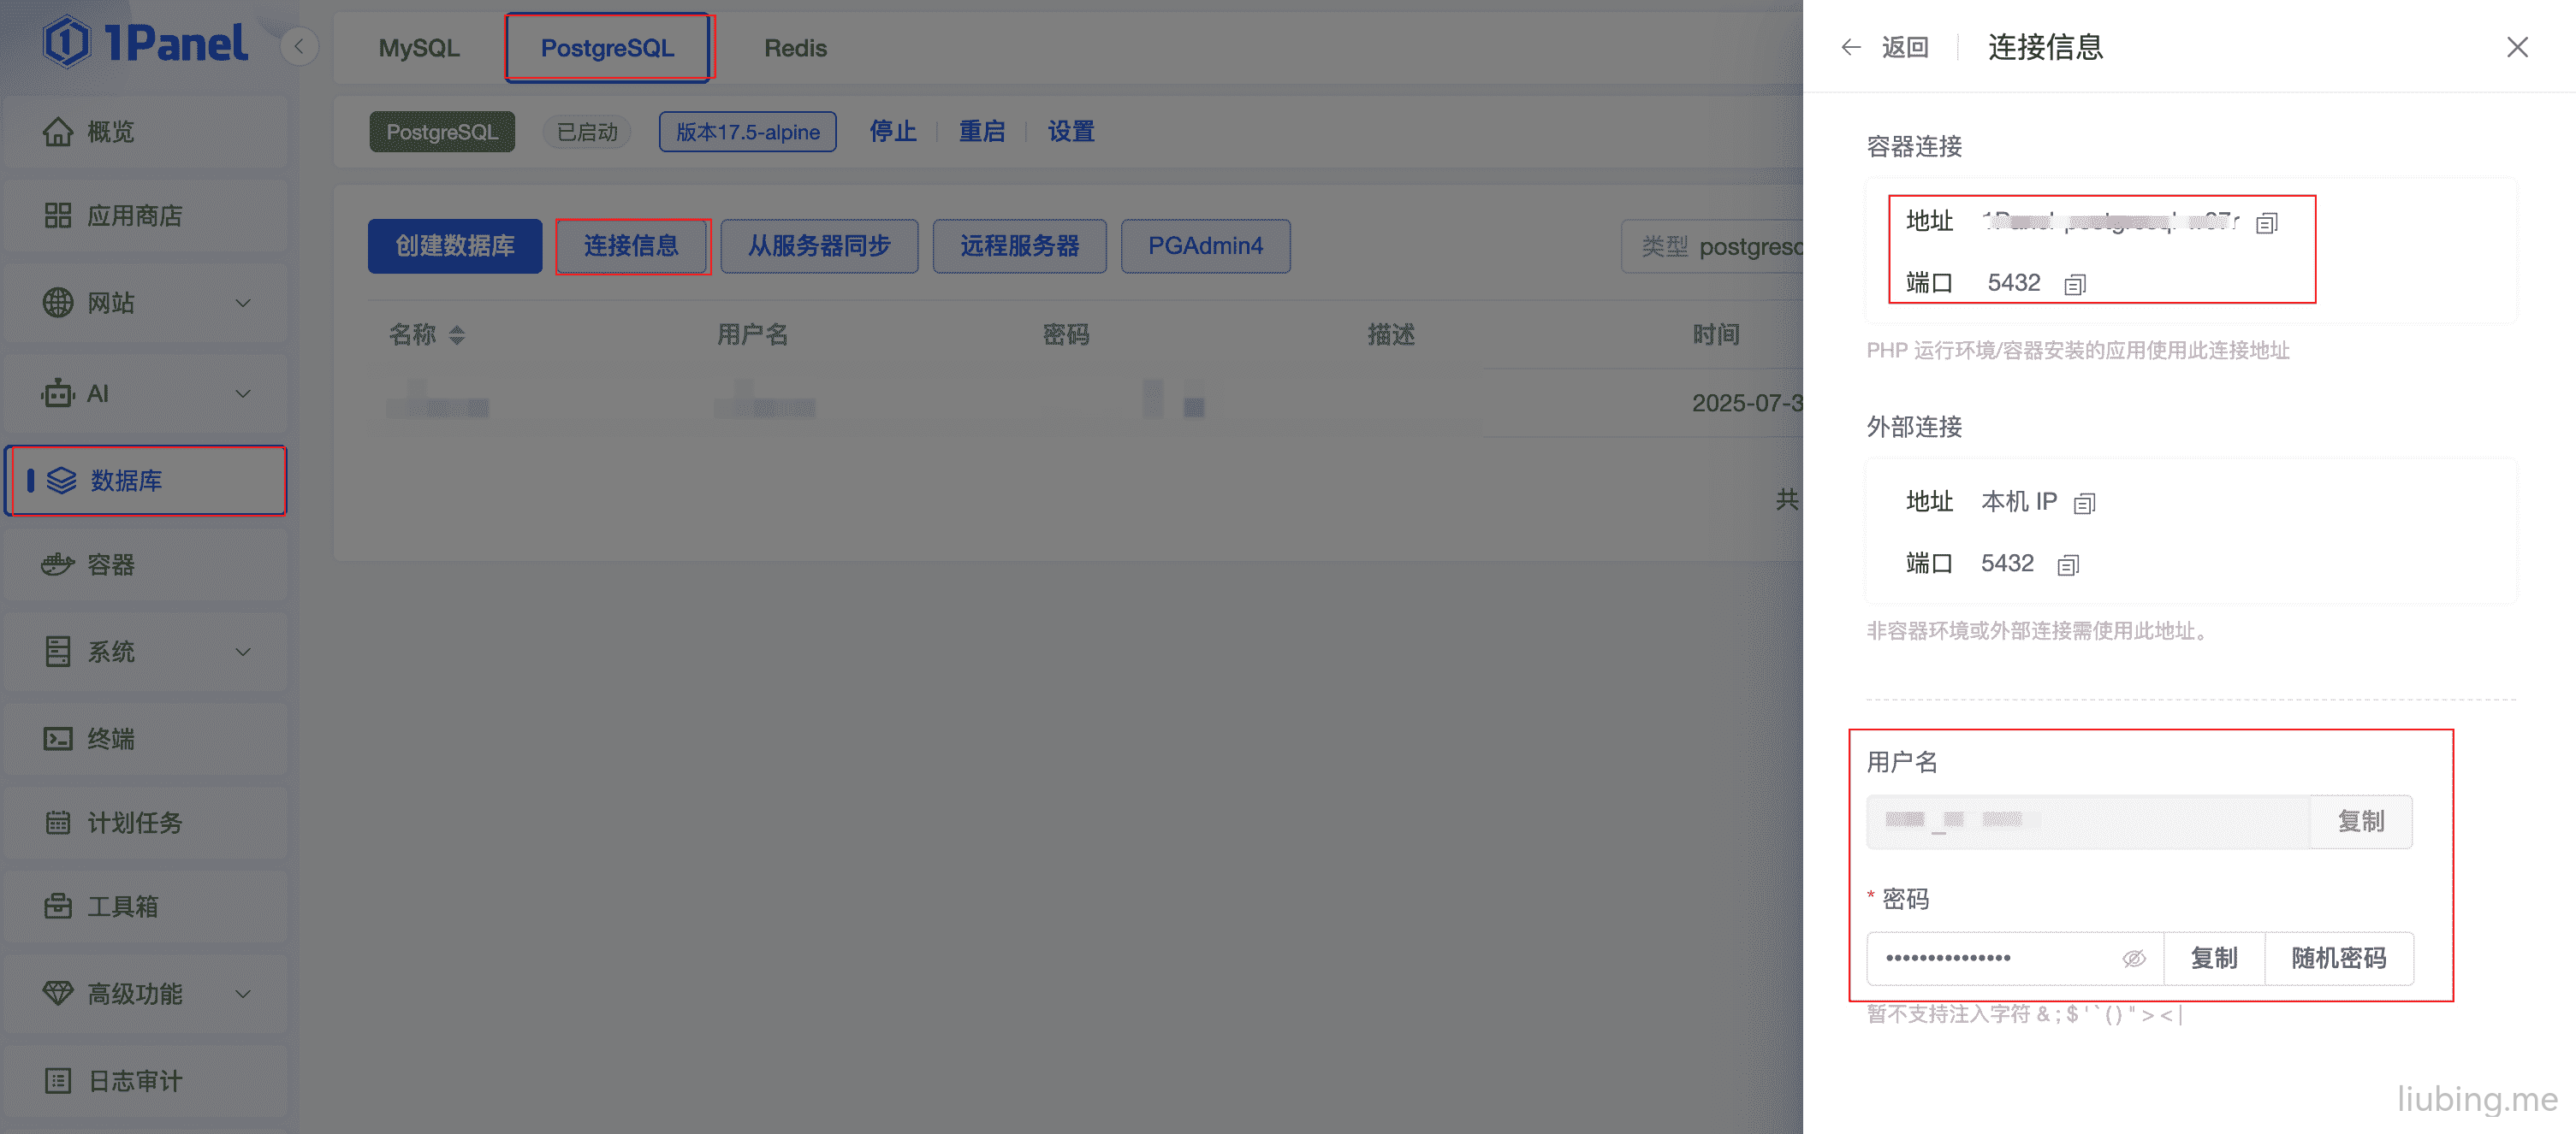This screenshot has height=1134, width=2576.
Task: Open the 数据库 database section
Action: tap(146, 481)
